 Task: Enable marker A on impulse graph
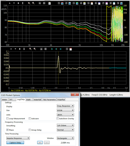click(41, 49)
